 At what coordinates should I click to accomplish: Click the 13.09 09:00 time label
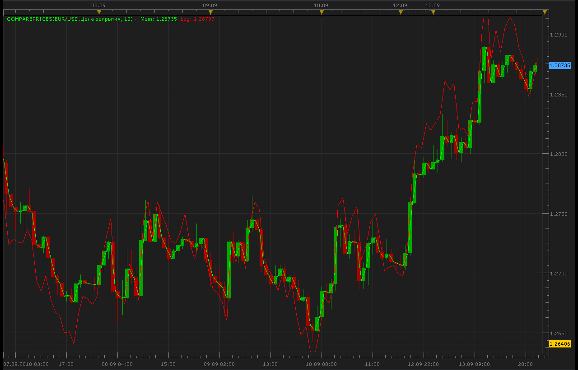474,364
